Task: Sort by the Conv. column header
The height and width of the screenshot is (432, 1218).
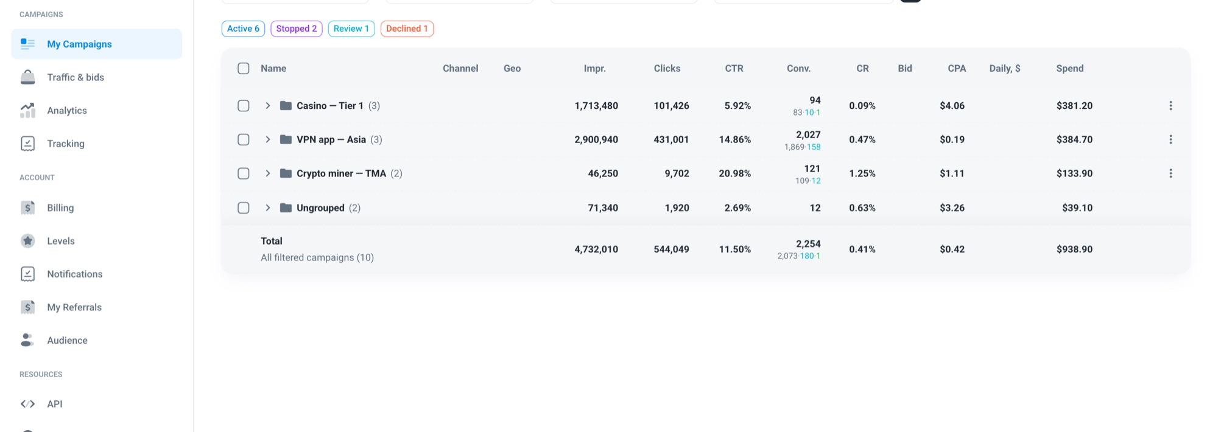Action: (x=798, y=68)
